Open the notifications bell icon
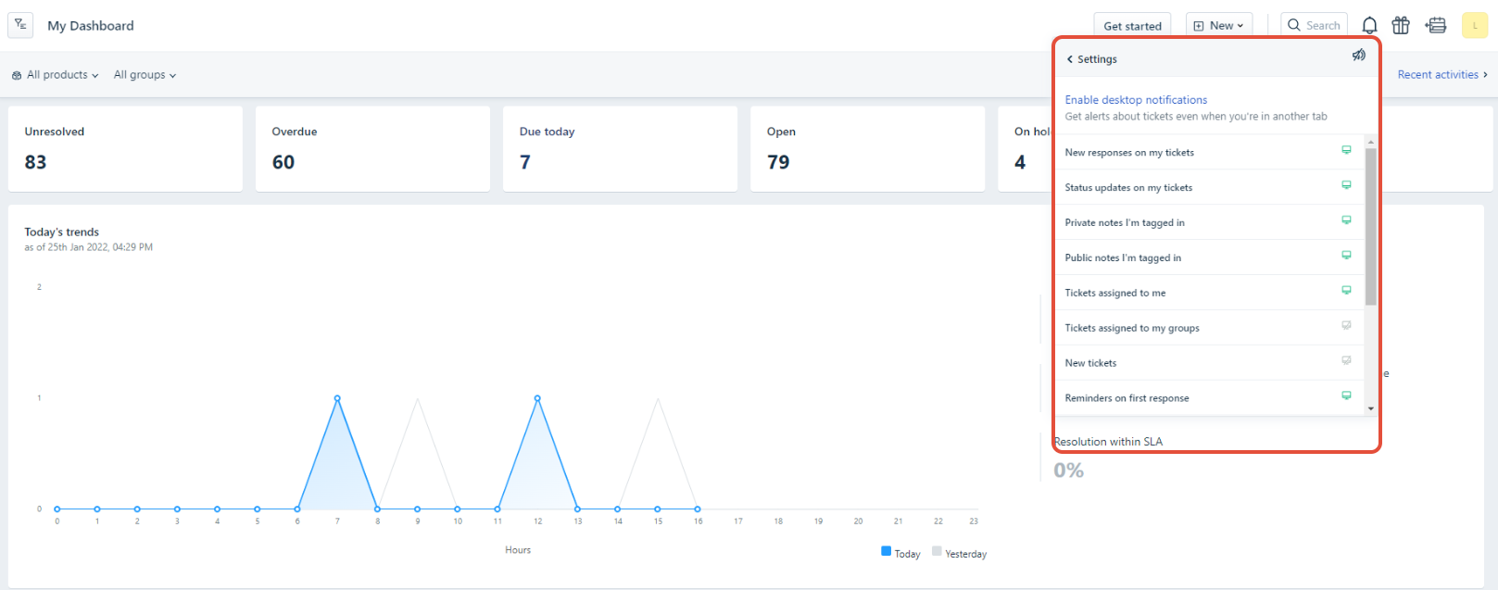Screen dimensions: 1498x590 click(x=1369, y=26)
